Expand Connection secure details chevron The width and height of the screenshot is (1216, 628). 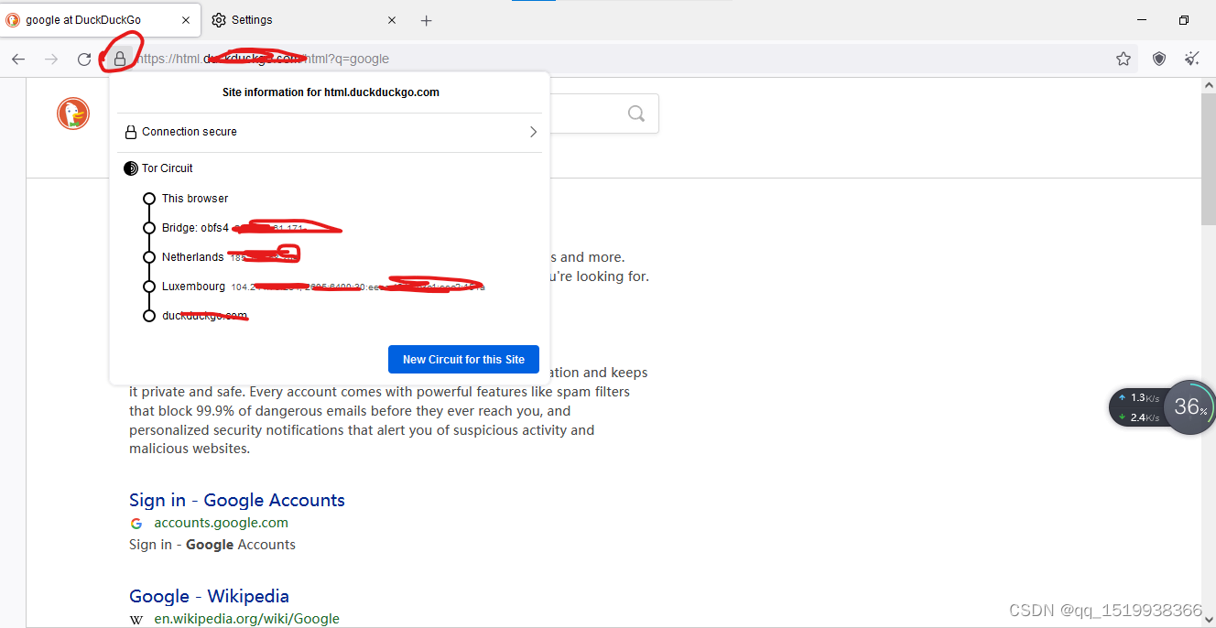(x=533, y=132)
